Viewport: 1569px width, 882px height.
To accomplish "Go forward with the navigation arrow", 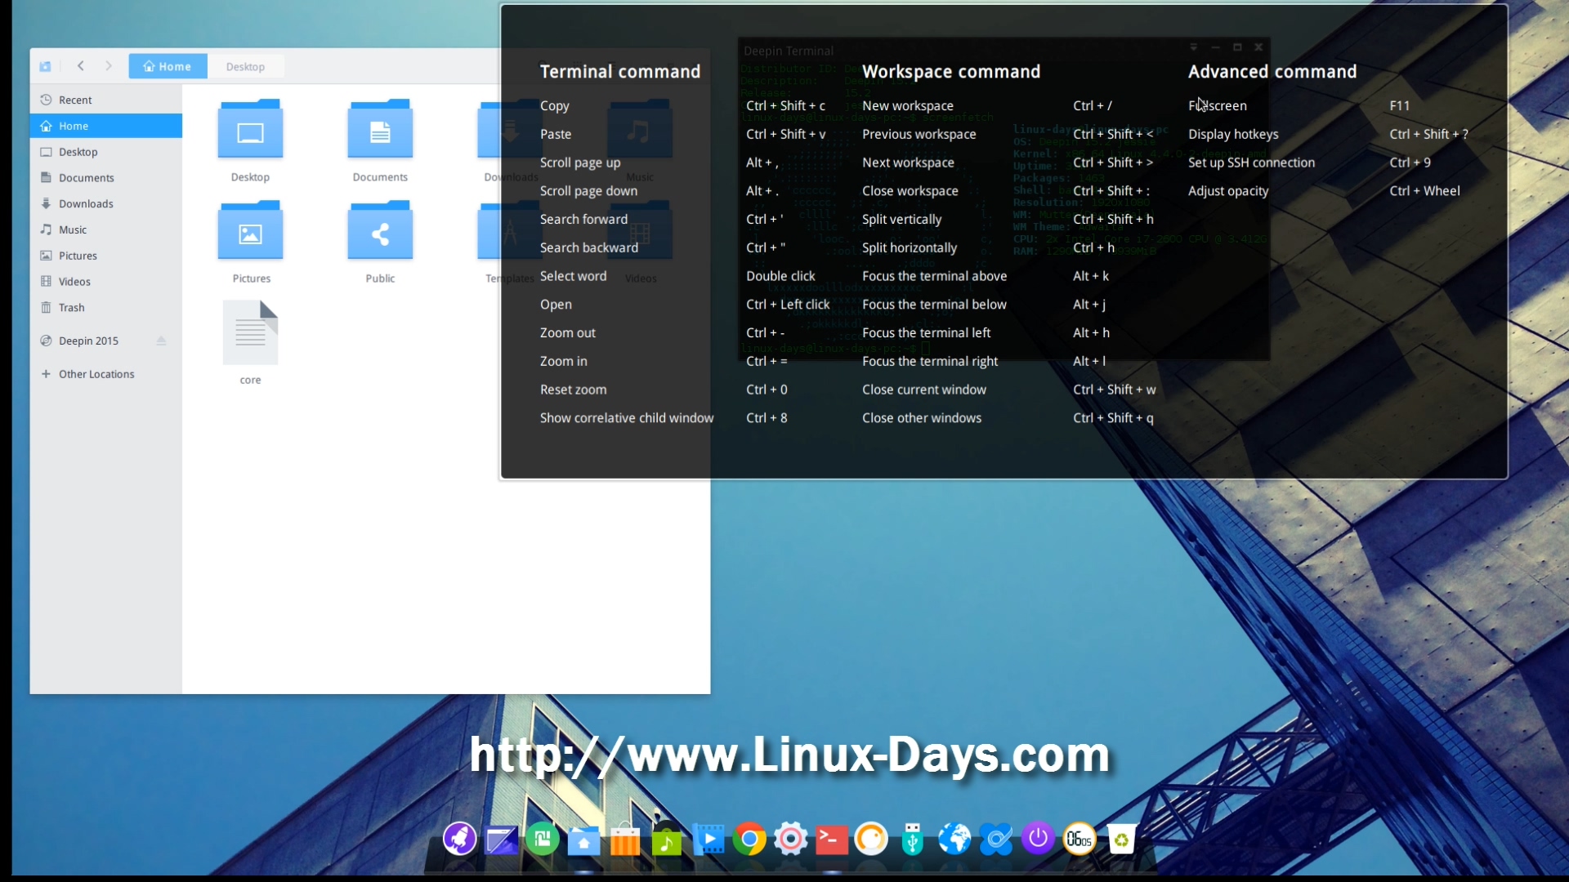I will [x=109, y=66].
